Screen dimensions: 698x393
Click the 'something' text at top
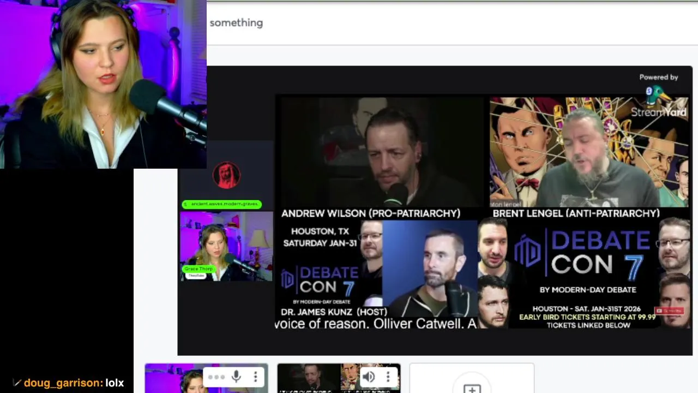click(236, 23)
